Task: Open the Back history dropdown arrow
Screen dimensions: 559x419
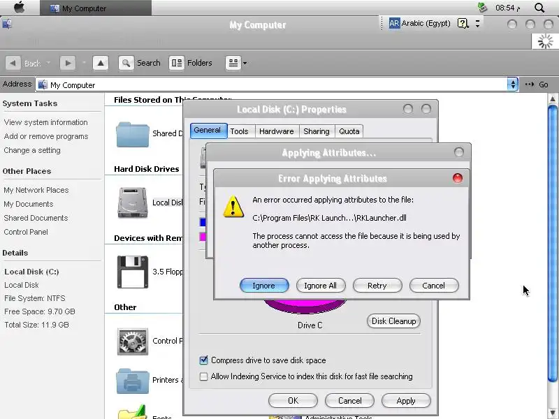Action: 48,63
